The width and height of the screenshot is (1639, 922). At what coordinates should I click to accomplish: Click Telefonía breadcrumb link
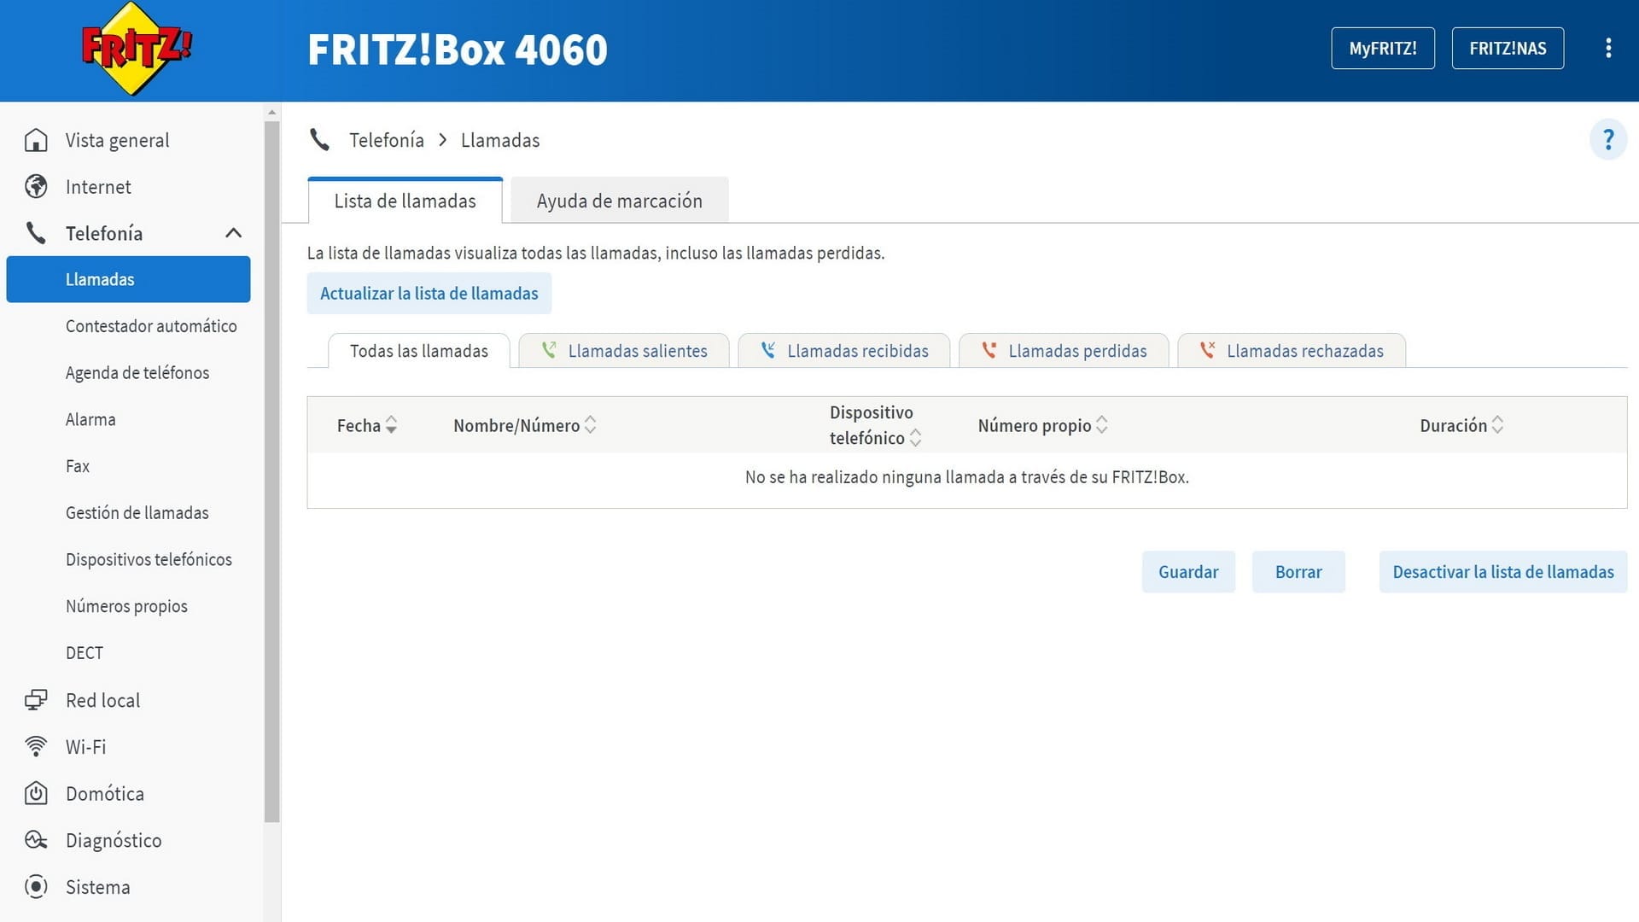[387, 140]
